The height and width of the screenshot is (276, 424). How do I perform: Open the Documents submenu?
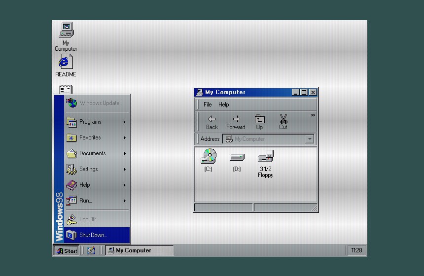[97, 153]
